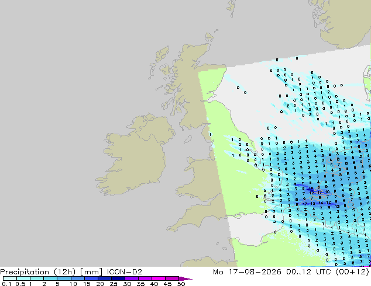Choose the dark navy 25–30 mm swatch
Screen dimensions: 371x286
[118, 278]
